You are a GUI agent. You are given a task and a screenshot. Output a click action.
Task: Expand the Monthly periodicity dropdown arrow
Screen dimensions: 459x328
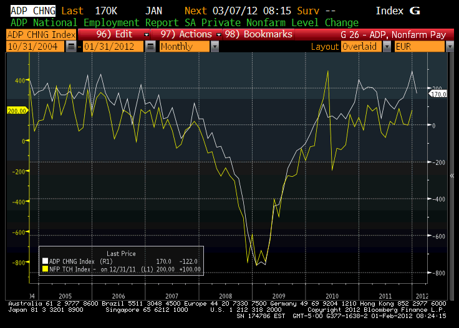[215, 47]
